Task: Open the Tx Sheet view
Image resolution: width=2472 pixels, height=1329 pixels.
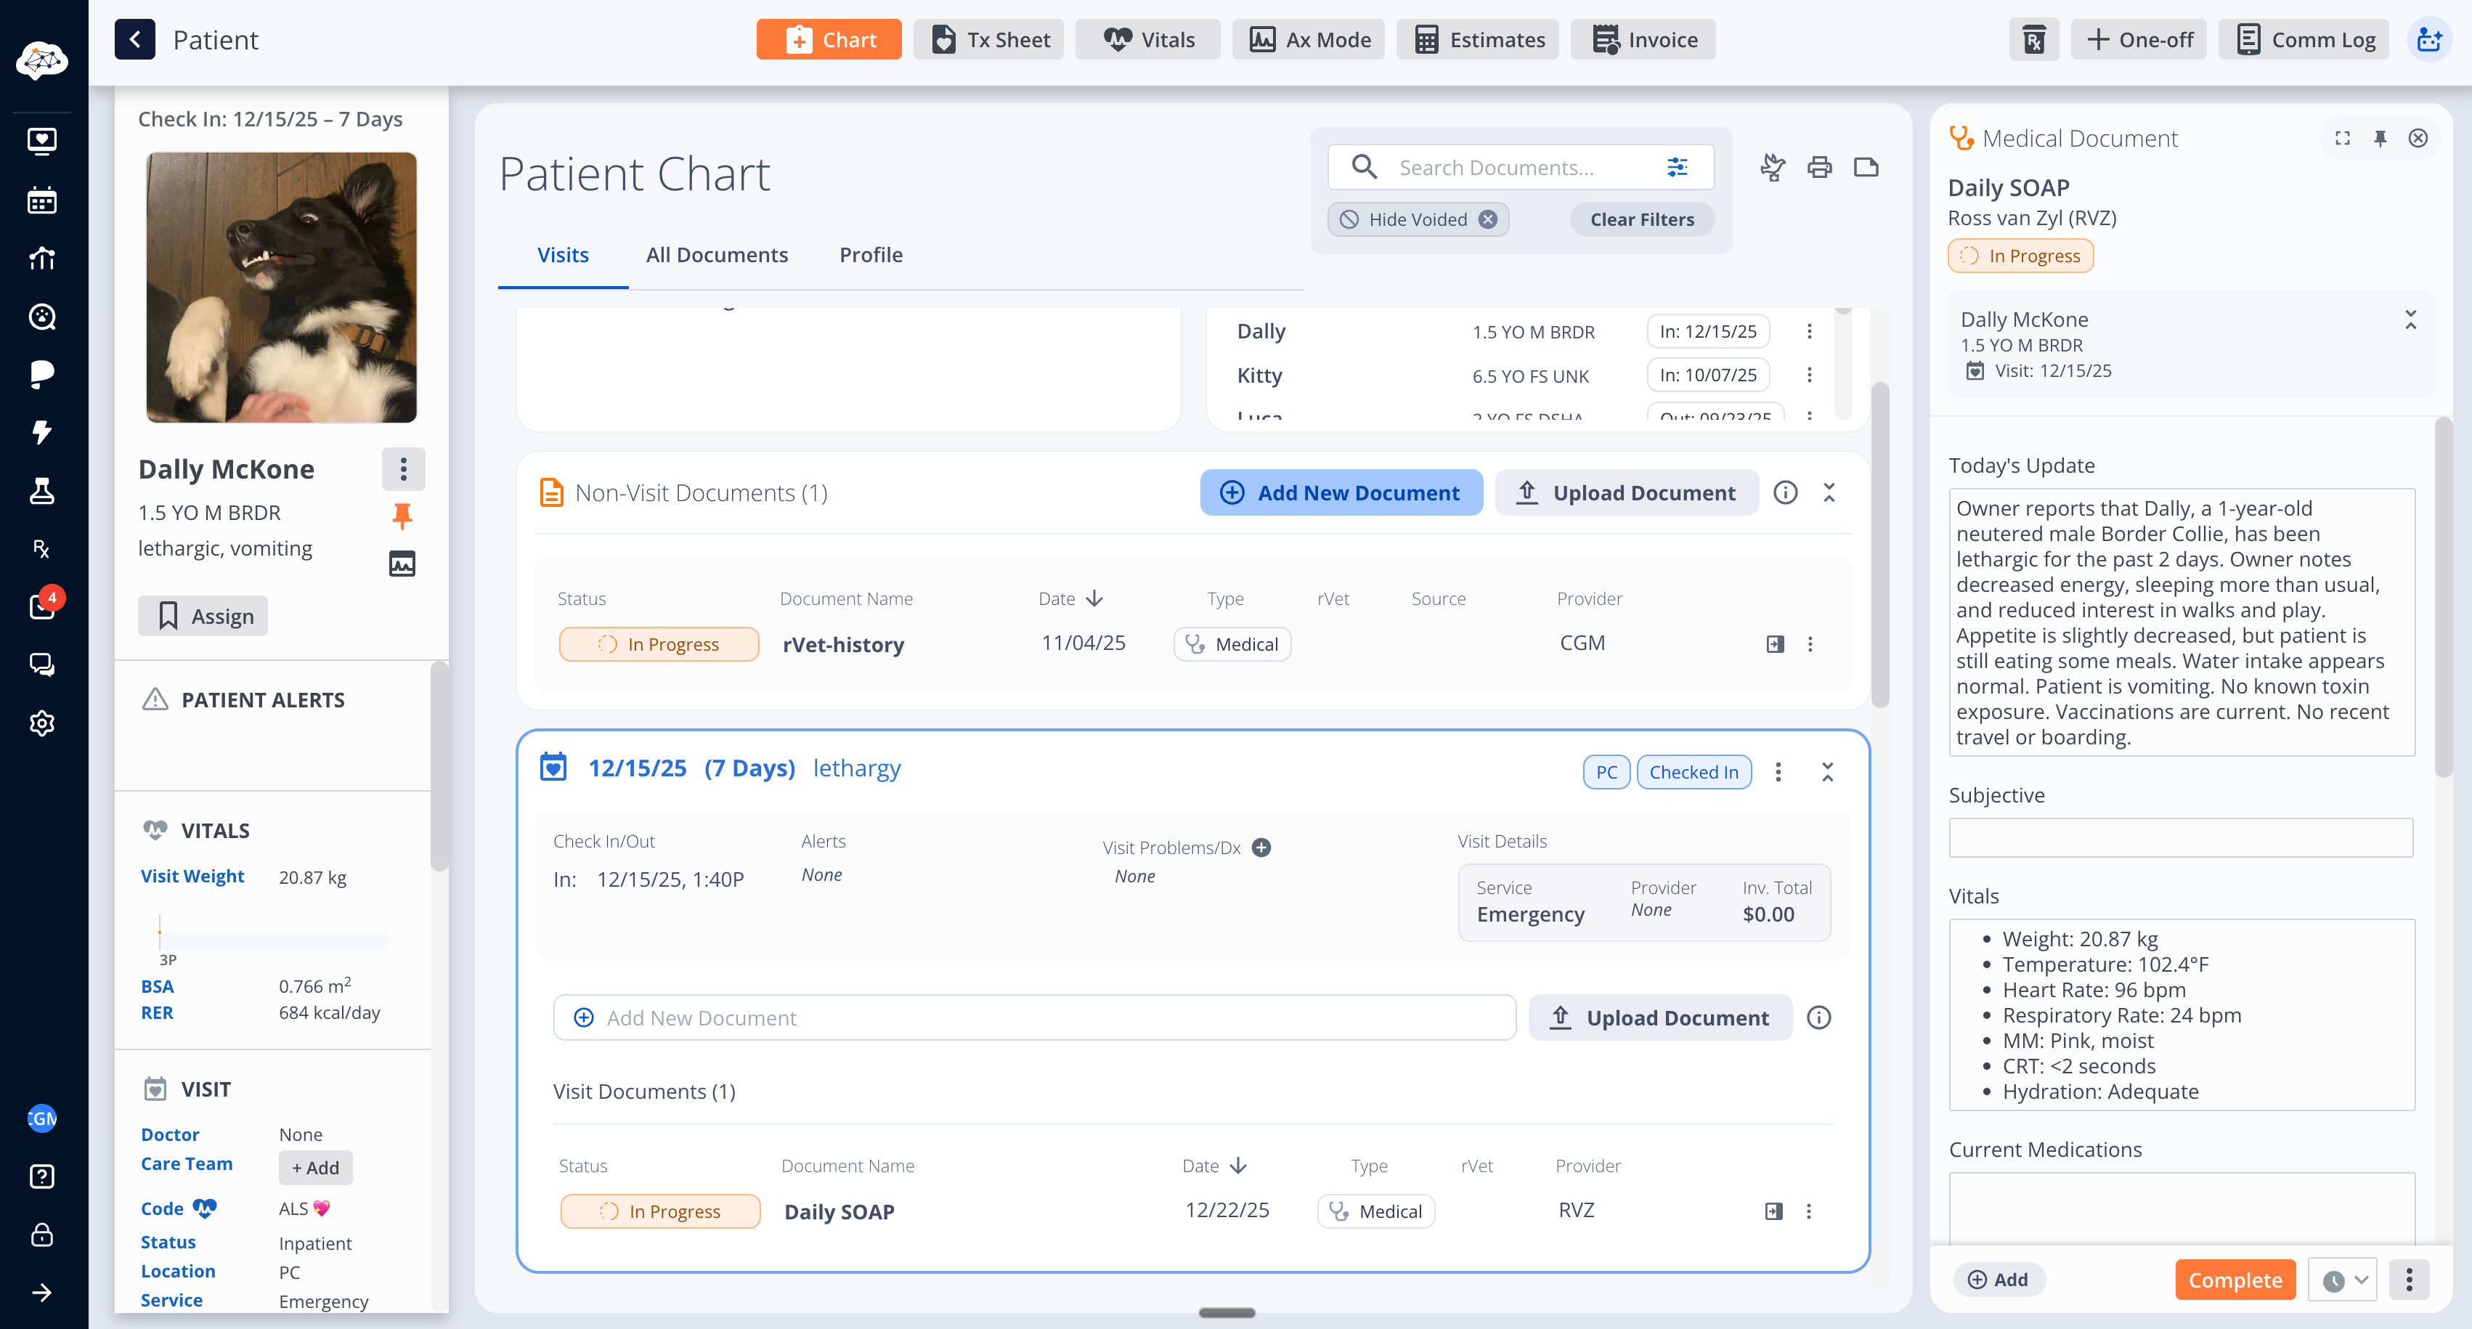Action: tap(988, 39)
